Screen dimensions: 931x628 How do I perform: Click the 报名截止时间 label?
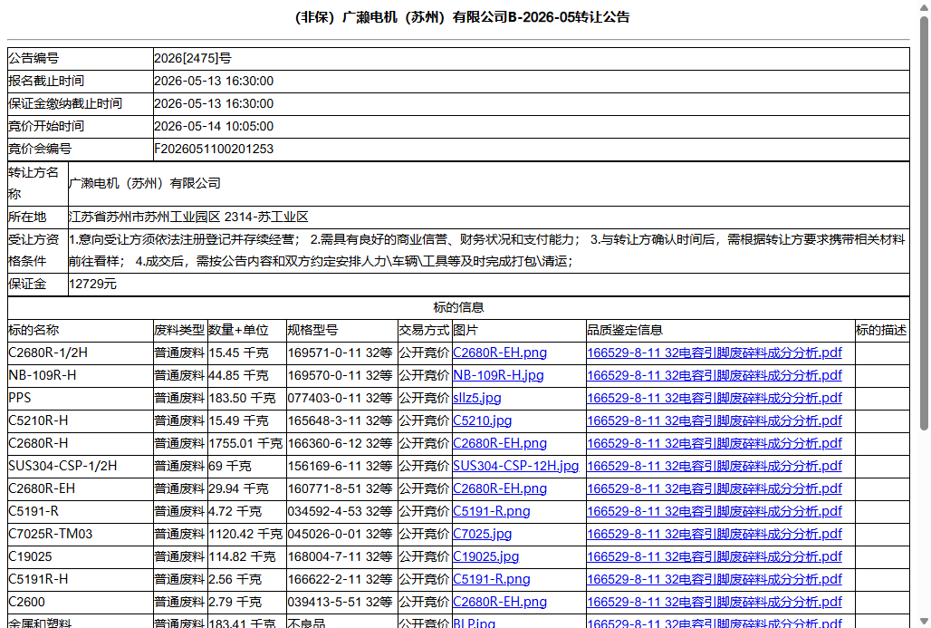tap(45, 81)
